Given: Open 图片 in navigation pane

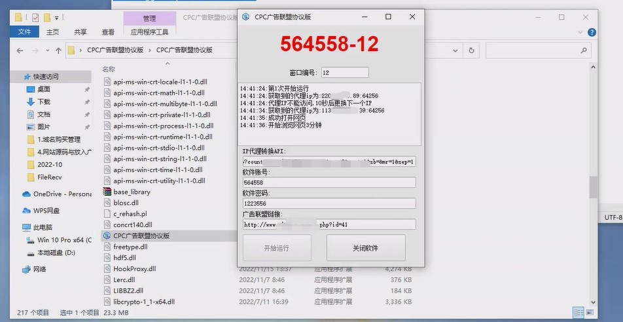Looking at the screenshot, I should coord(44,127).
